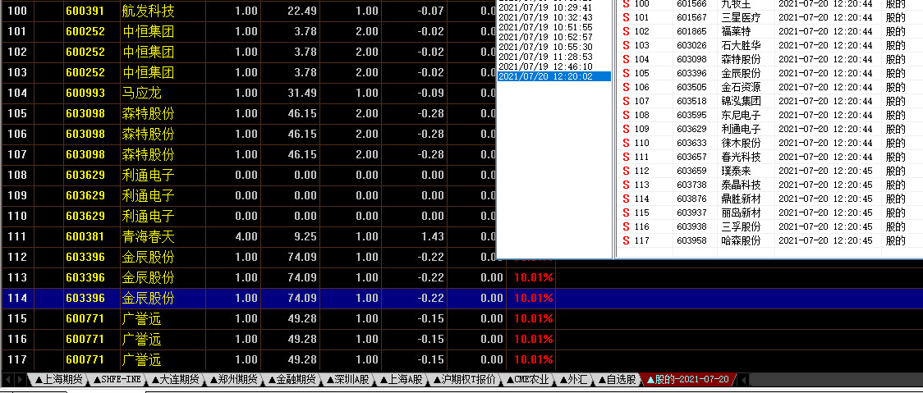Open the CME农业 tab
The height and width of the screenshot is (393, 923).
(528, 380)
